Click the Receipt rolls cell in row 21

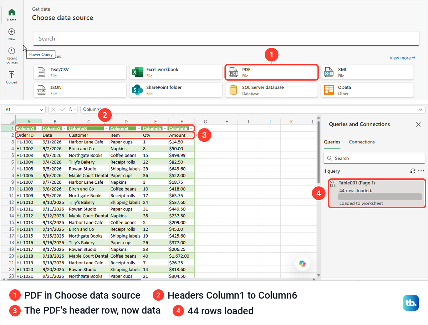[x=126, y=263]
